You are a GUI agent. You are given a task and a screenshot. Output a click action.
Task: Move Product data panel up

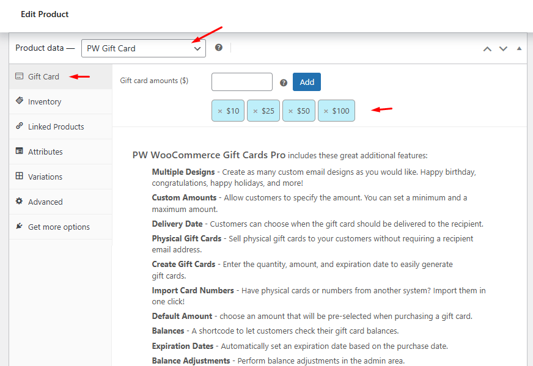487,49
